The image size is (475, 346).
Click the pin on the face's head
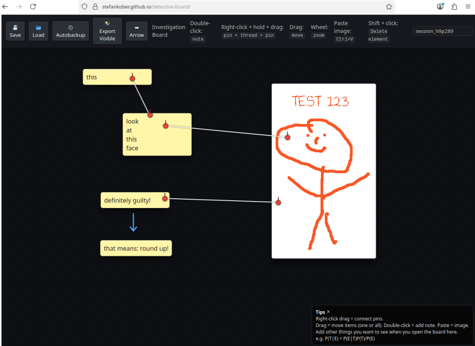pyautogui.click(x=288, y=137)
